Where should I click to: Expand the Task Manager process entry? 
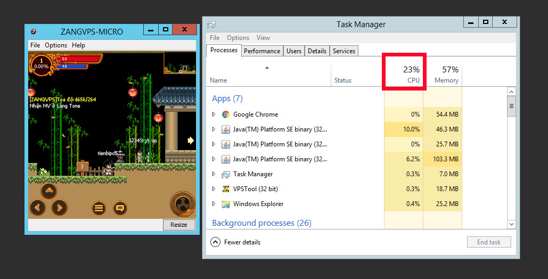tap(214, 174)
